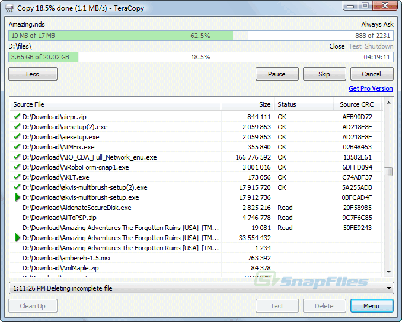This screenshot has width=402, height=322.
Task: Click the file list vertical scrollbar thumb
Action: pyautogui.click(x=388, y=172)
